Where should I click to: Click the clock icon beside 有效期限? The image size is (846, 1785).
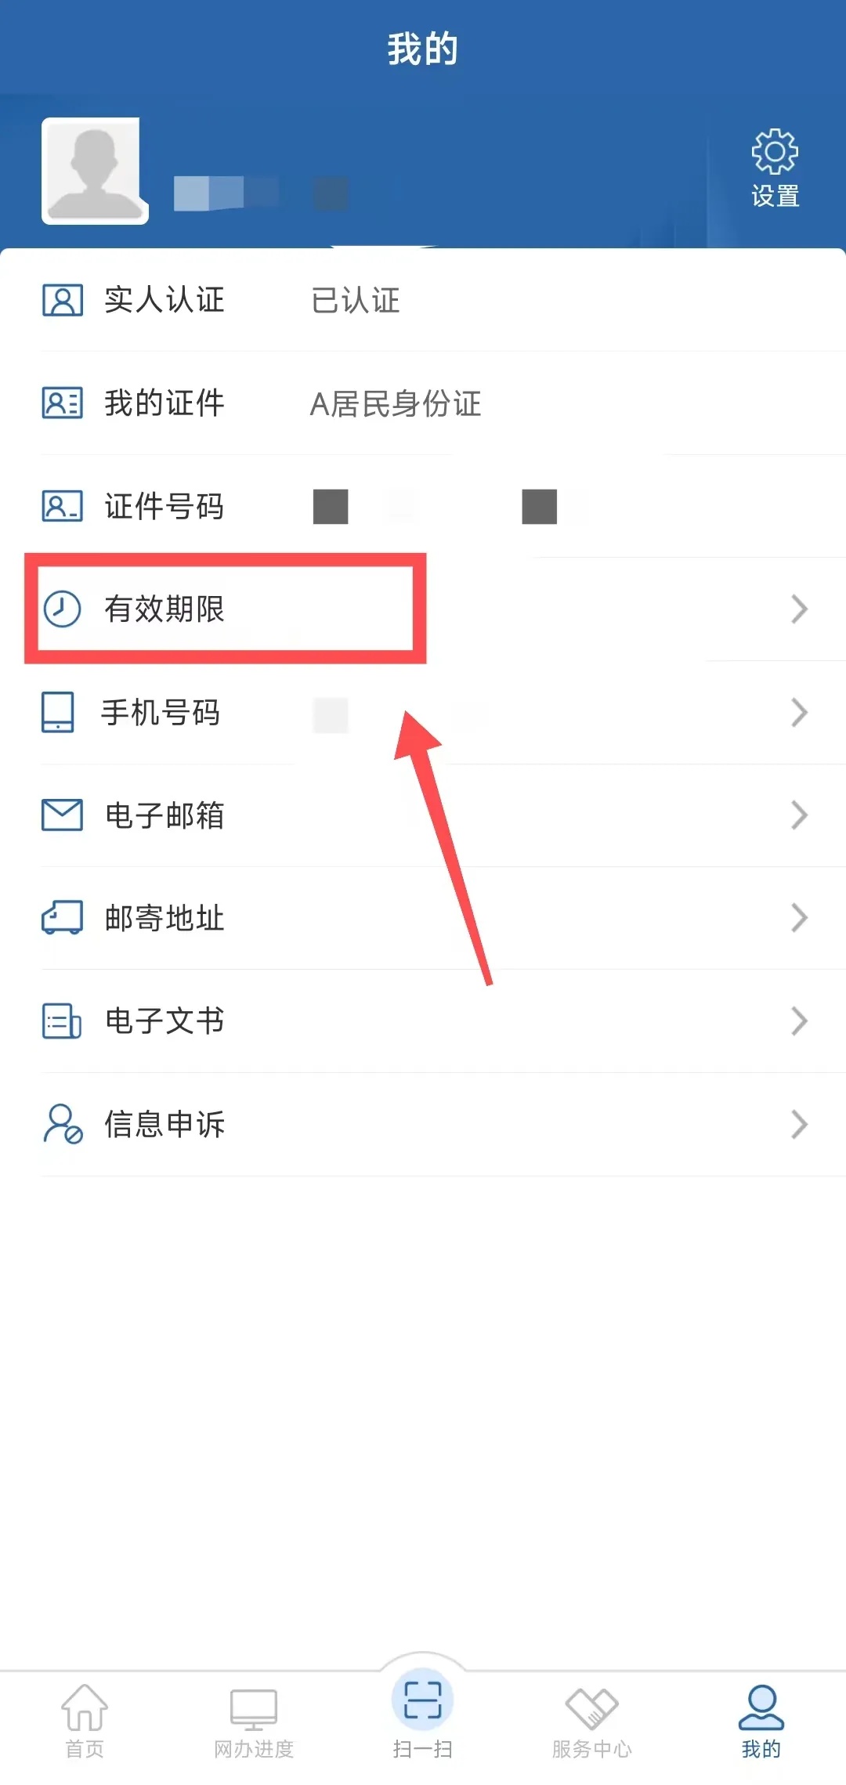[x=62, y=609]
